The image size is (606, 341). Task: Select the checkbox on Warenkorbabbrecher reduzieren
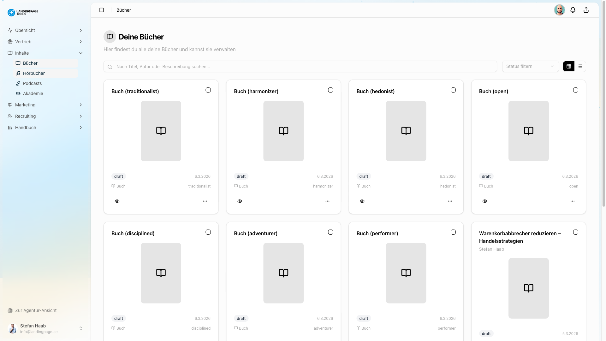tap(576, 232)
